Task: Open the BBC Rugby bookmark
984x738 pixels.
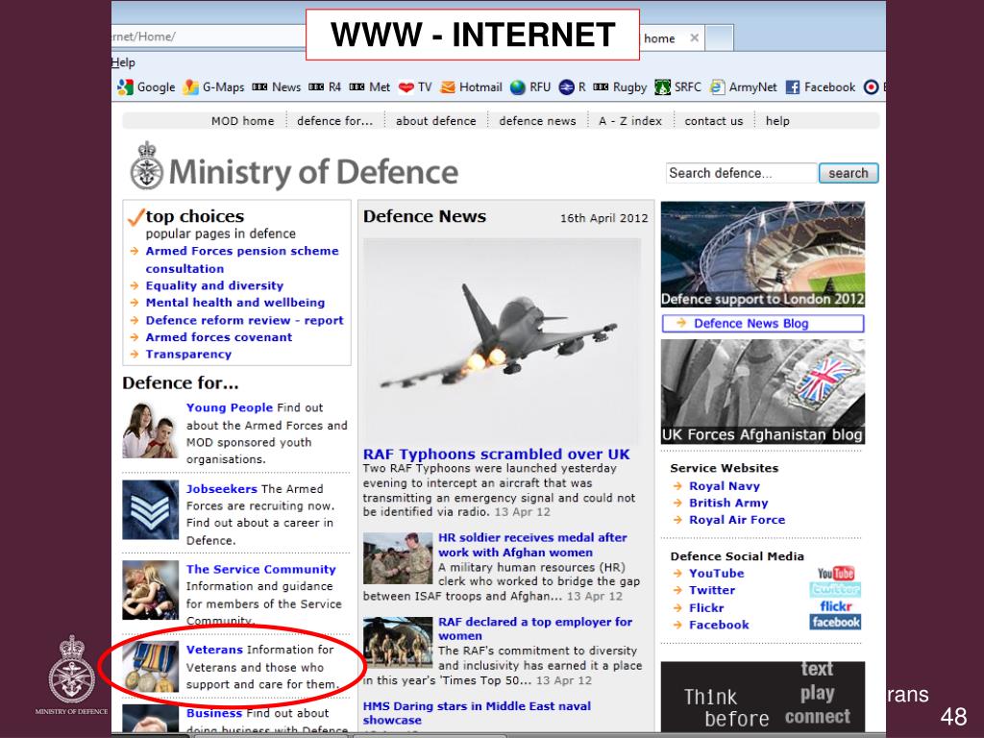Action: pyautogui.click(x=620, y=87)
